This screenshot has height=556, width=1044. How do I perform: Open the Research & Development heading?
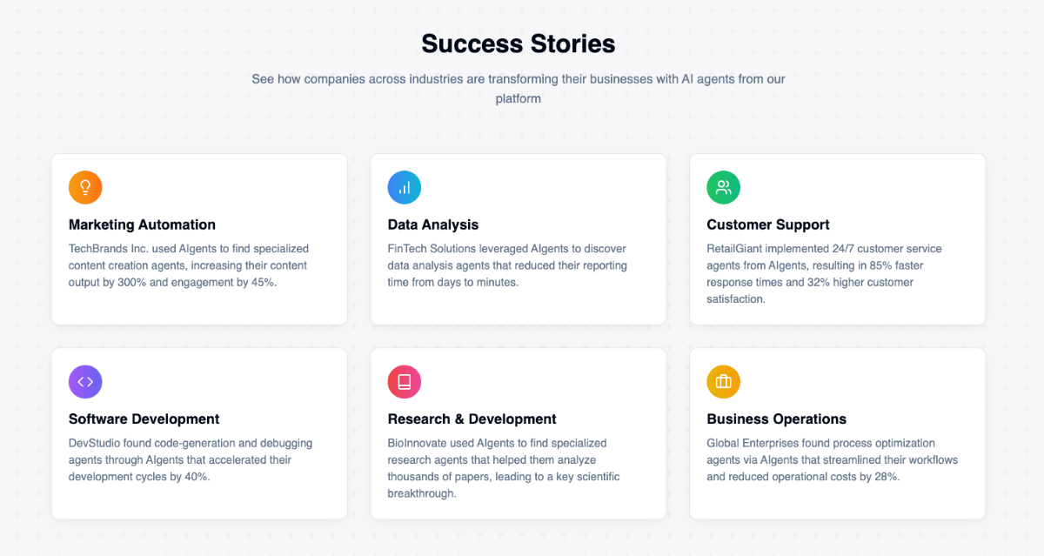[472, 419]
